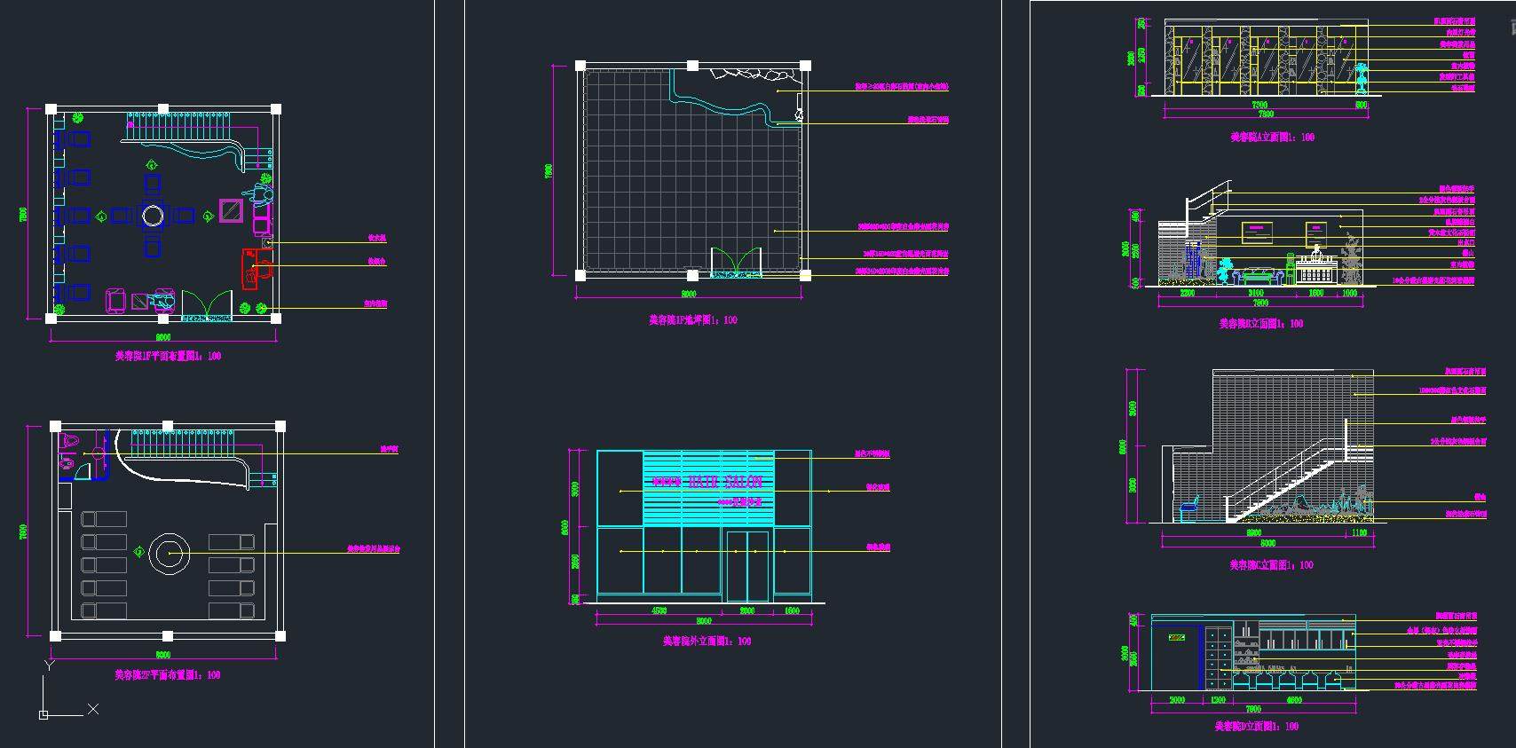Select the round central table on 1F plan
Viewport: 1516px width, 748px height.
click(153, 216)
